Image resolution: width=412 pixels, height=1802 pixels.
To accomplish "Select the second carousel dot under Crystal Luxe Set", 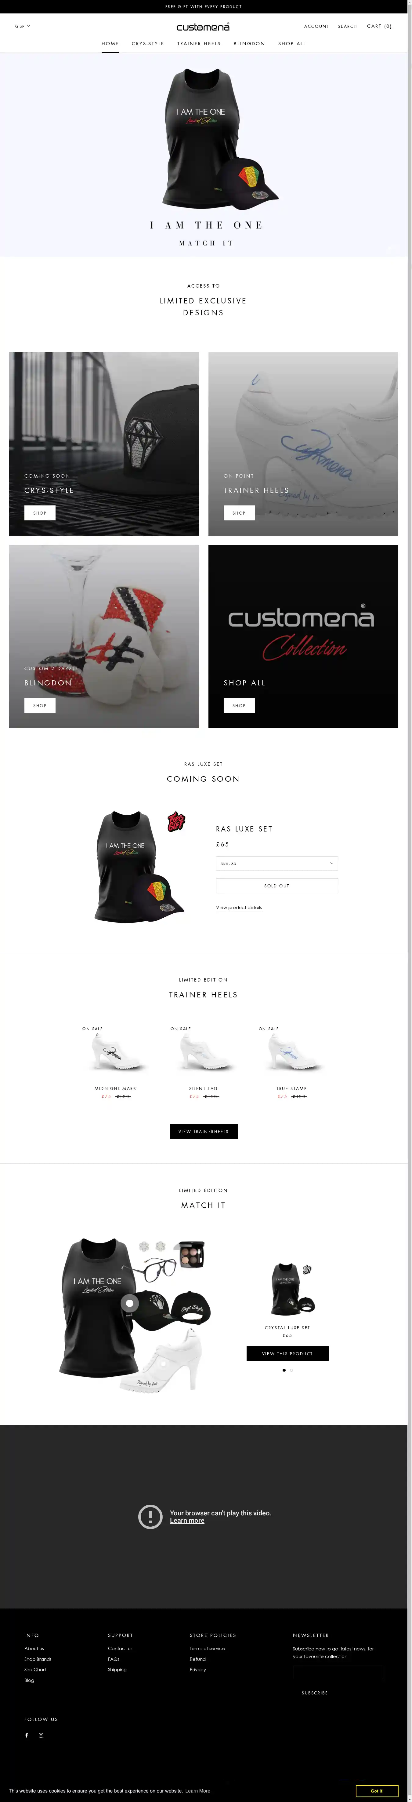I will click(291, 1371).
